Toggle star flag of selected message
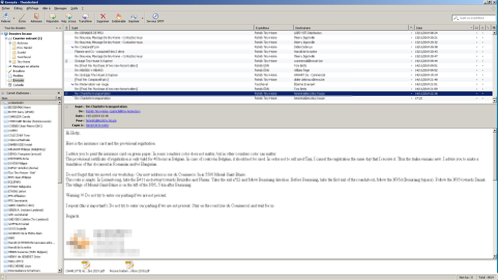The height and width of the screenshot is (280, 498). [x=483, y=94]
